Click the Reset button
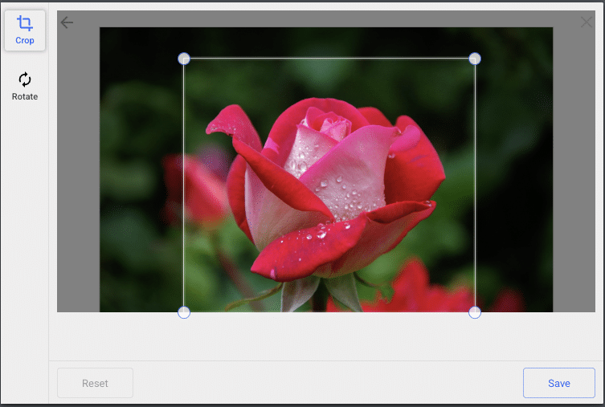The image size is (605, 407). tap(96, 383)
